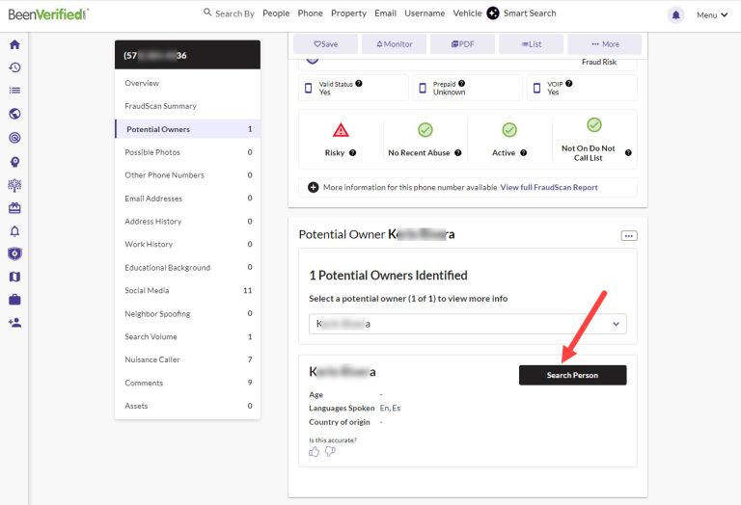Image resolution: width=741 pixels, height=505 pixels.
Task: Click the Save button
Action: pyautogui.click(x=325, y=44)
